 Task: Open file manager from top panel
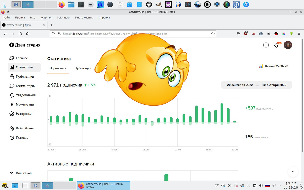(x=71, y=4)
